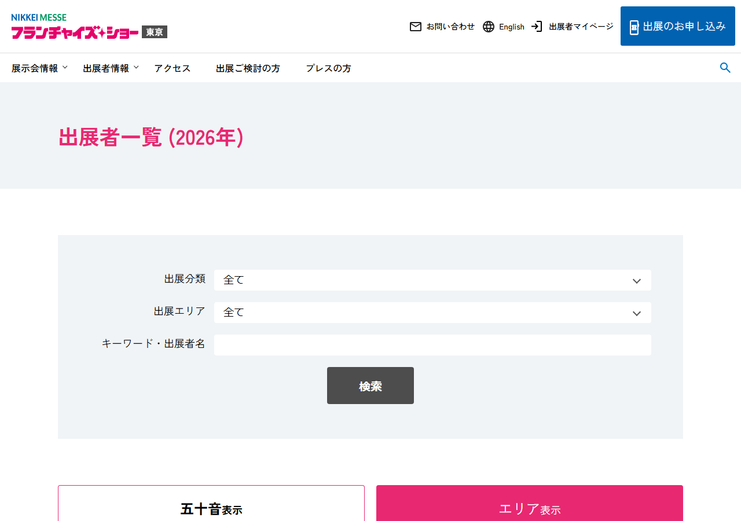
Task: Click the exhibitor login arrow icon
Action: (x=537, y=27)
